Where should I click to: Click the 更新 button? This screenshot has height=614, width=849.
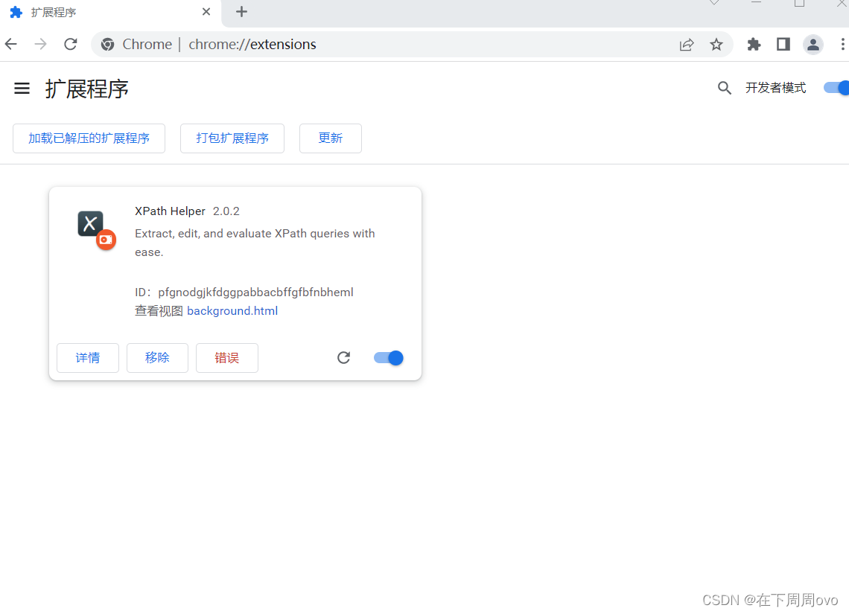tap(330, 138)
